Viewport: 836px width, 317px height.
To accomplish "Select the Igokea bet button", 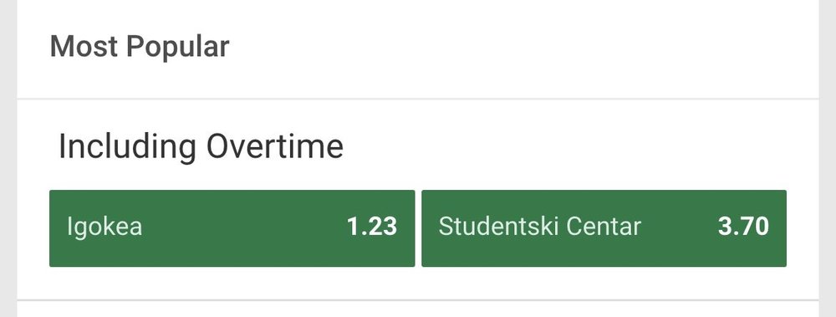I will [x=232, y=228].
